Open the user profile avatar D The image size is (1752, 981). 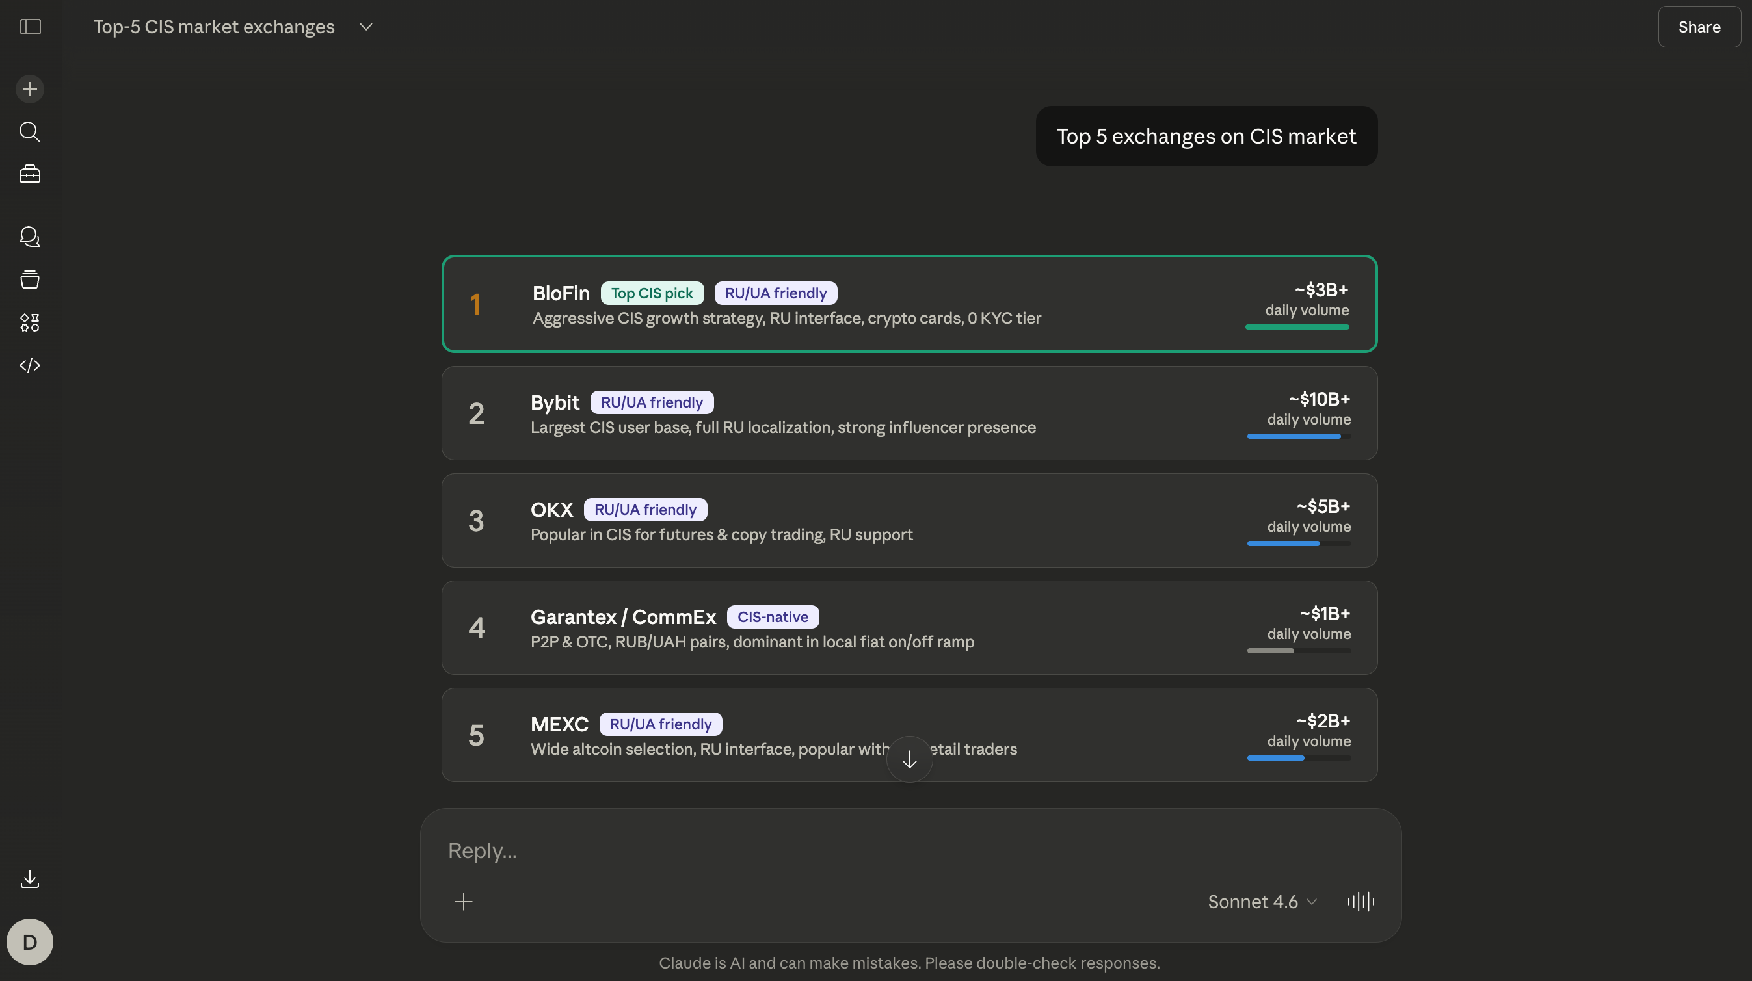[30, 942]
